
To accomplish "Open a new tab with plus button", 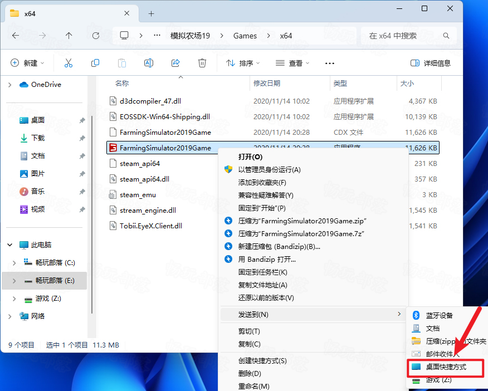I will (152, 14).
